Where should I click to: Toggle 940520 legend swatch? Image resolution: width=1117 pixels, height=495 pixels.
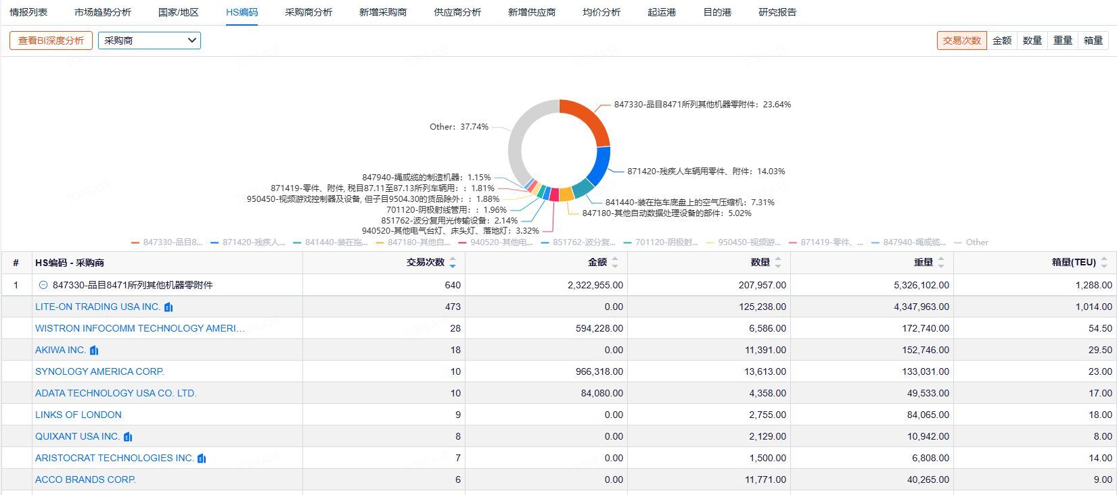pos(462,242)
